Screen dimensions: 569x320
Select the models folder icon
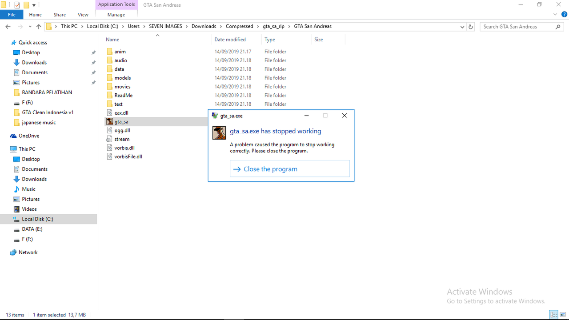click(110, 78)
